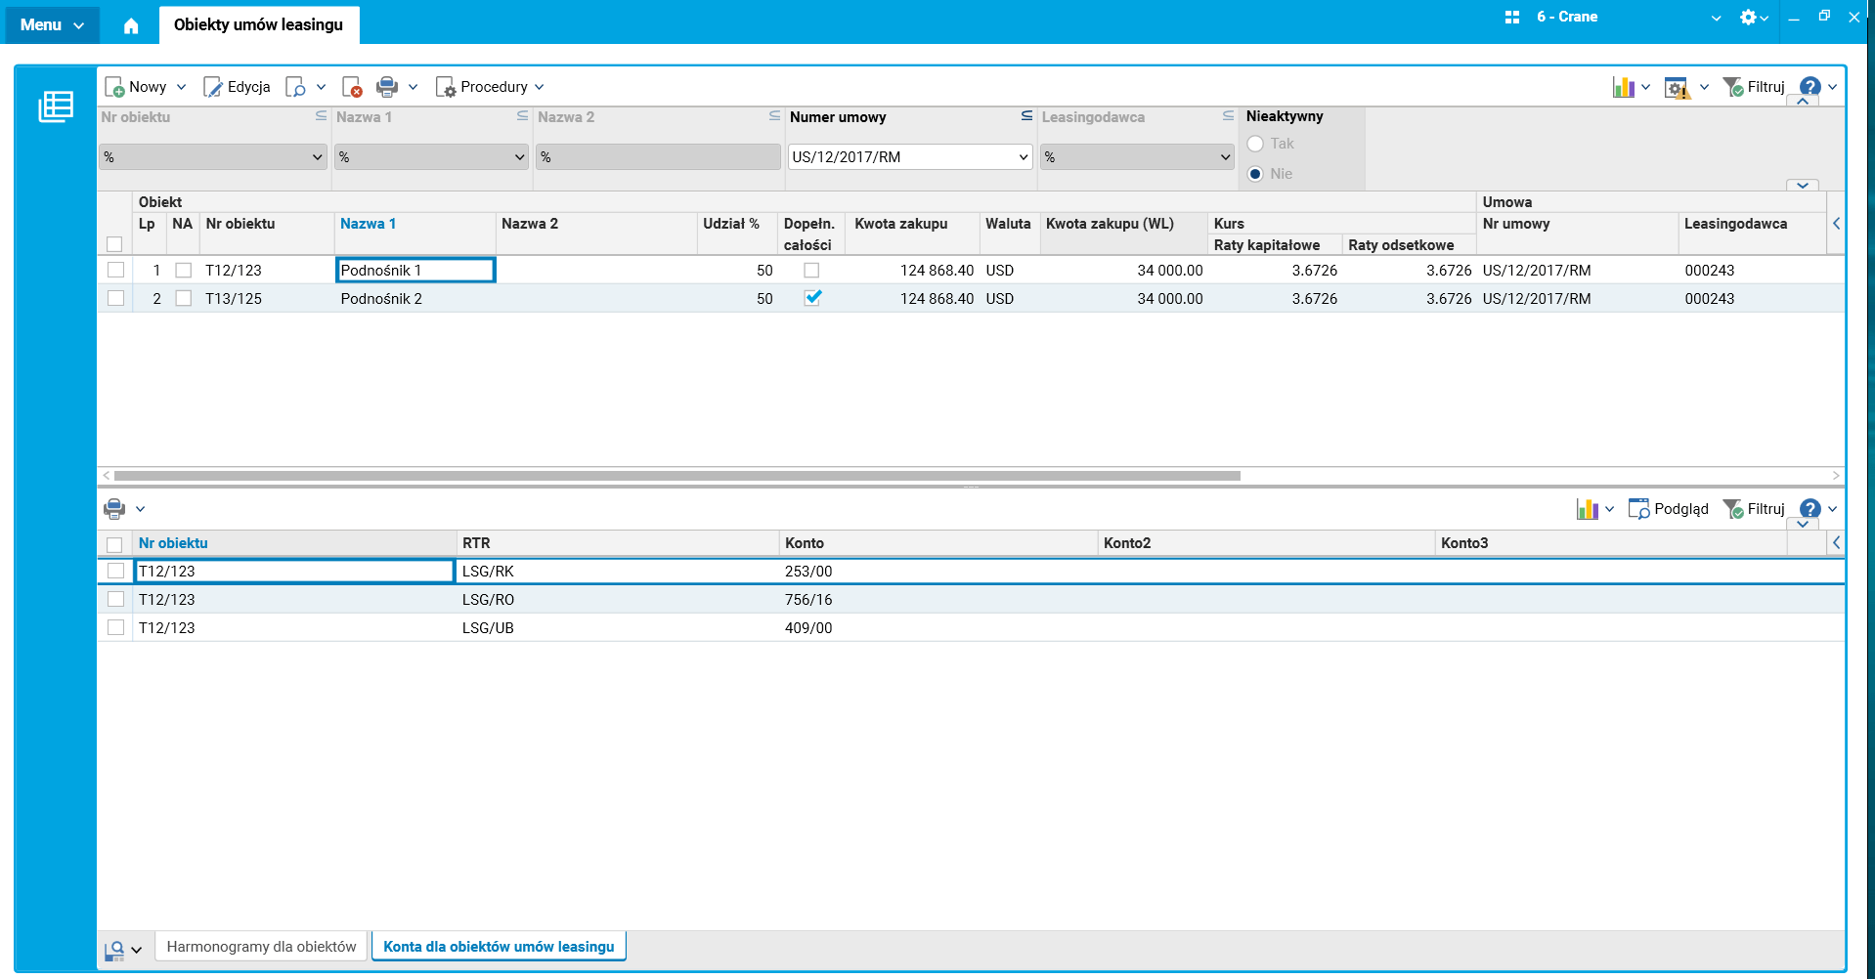Select Konta dla obiektów umów leasingu tab
The width and height of the screenshot is (1875, 979).
click(x=499, y=947)
